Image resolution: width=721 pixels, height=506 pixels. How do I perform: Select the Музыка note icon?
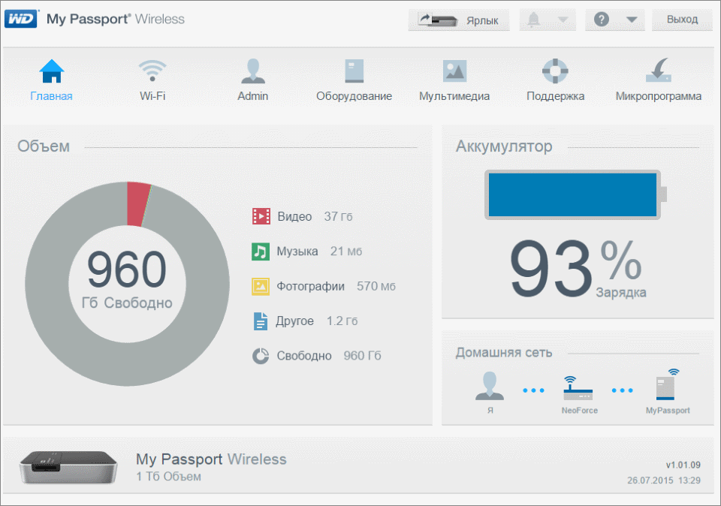261,251
